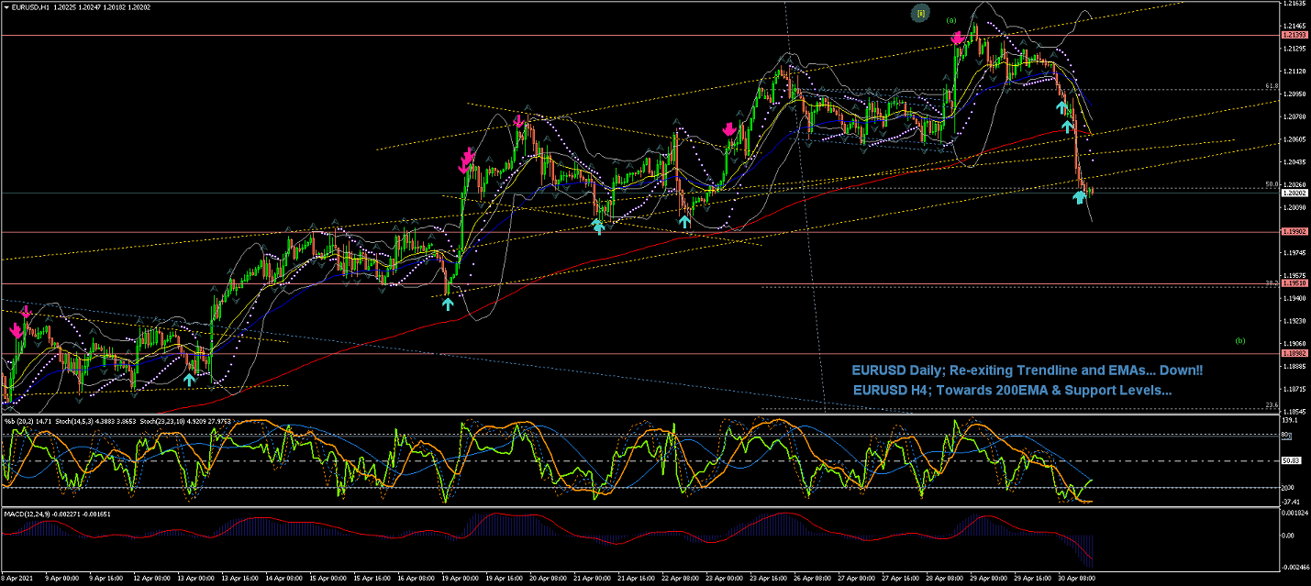The width and height of the screenshot is (1311, 586).
Task: Click the '30 Apr 08:00' label on the time axis
Action: click(1078, 579)
